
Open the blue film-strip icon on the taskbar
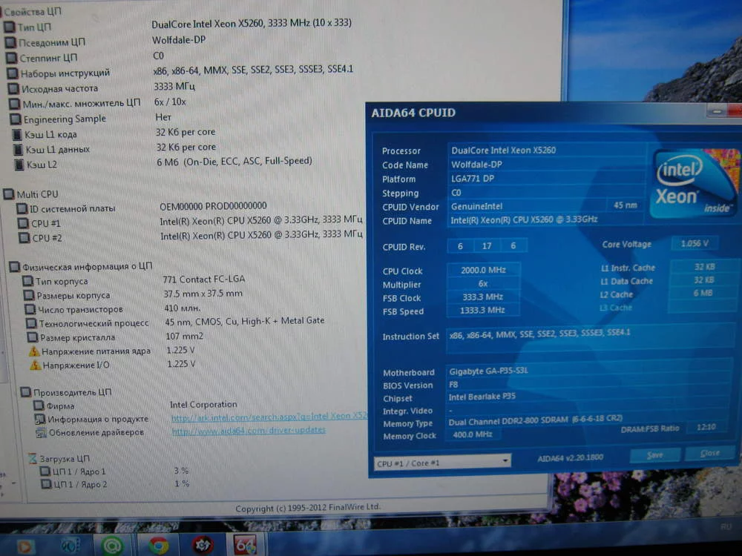[70, 545]
